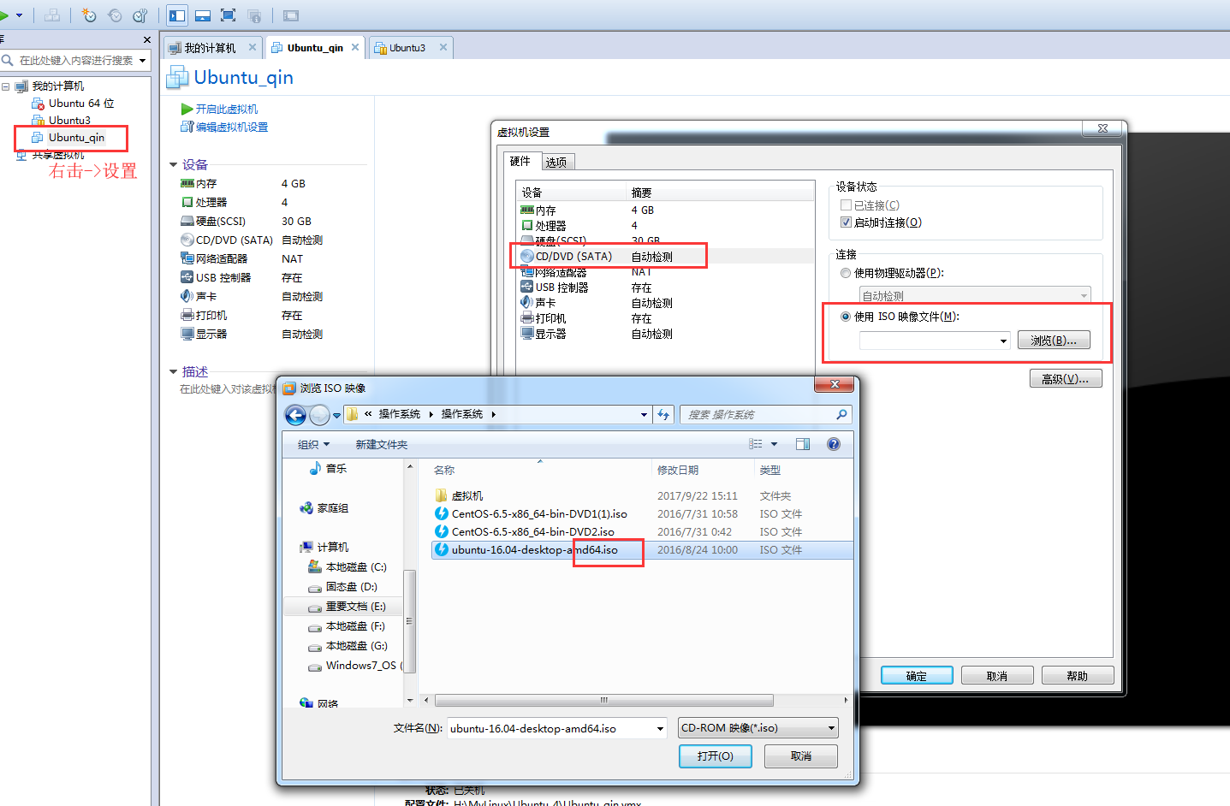Click the revert to snapshot toolbar icon

pyautogui.click(x=115, y=15)
